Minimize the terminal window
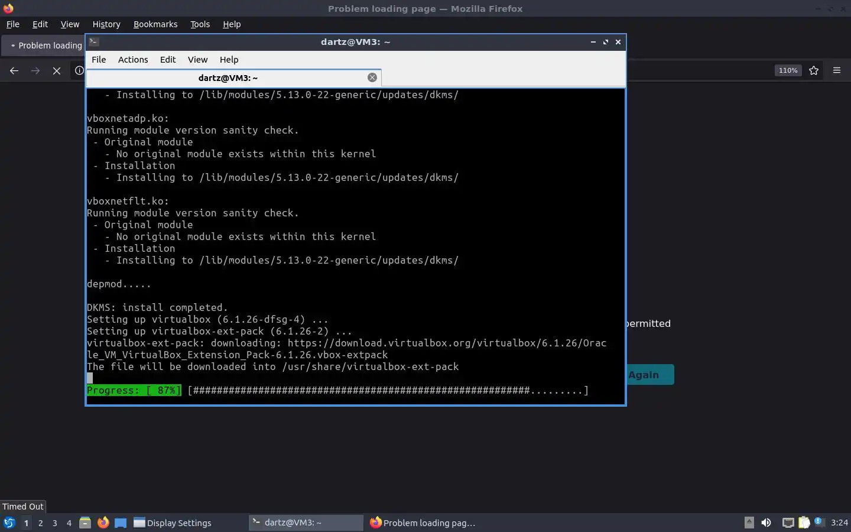Viewport: 851px width, 532px height. [593, 42]
